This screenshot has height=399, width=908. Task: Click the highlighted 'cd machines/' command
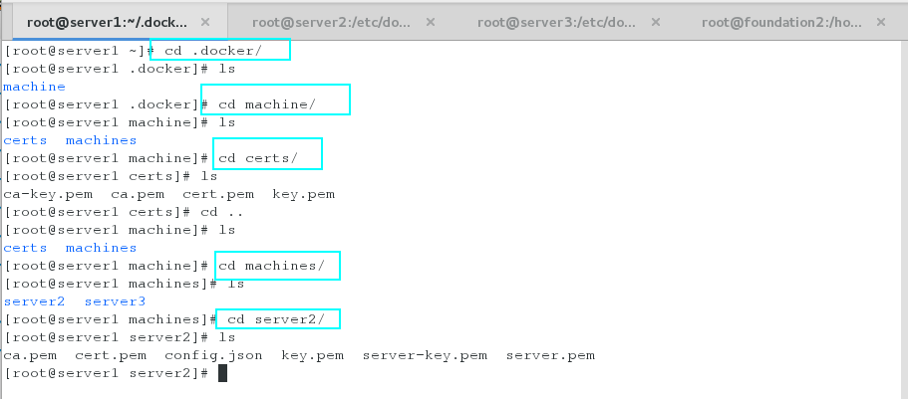(271, 266)
